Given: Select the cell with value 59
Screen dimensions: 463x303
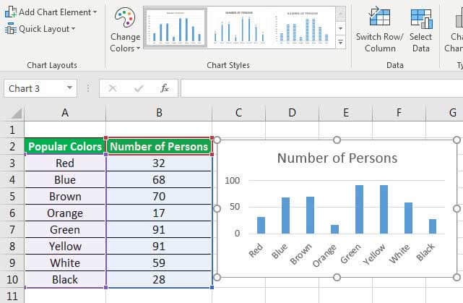Looking at the screenshot, I should (159, 263).
